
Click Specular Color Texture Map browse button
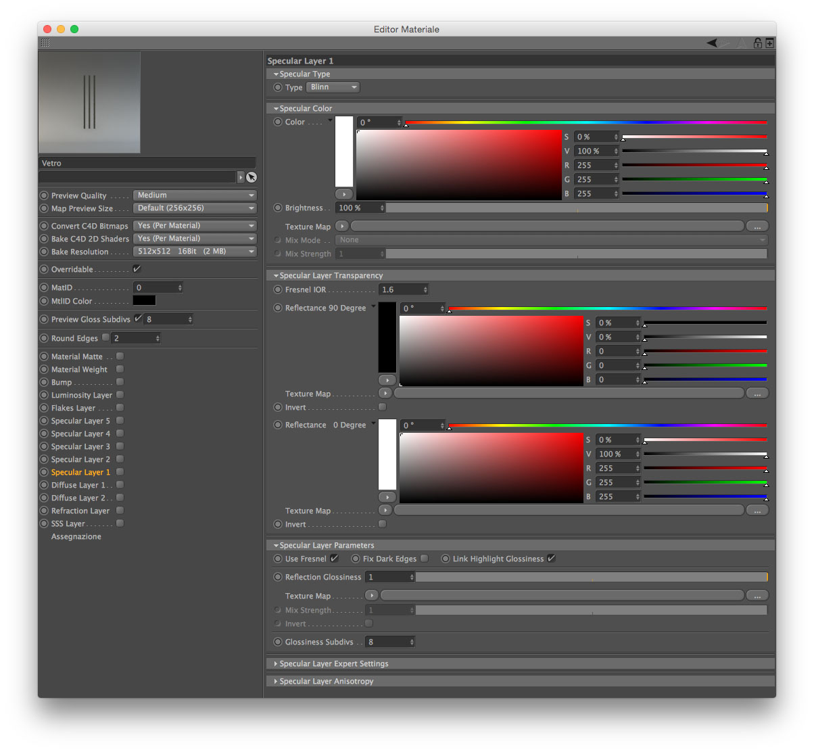click(757, 227)
